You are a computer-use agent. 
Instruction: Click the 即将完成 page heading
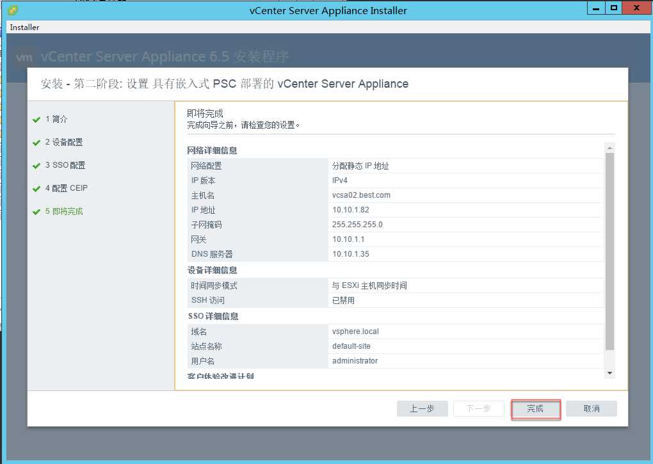[205, 113]
